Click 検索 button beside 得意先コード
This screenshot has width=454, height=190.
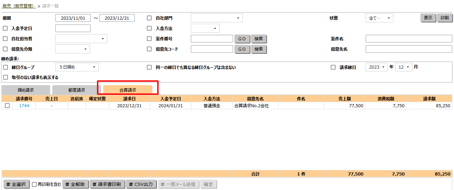click(259, 49)
